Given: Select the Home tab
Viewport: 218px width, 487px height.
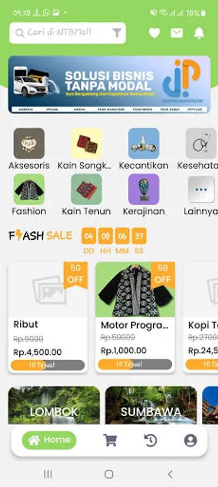Looking at the screenshot, I should [x=49, y=440].
